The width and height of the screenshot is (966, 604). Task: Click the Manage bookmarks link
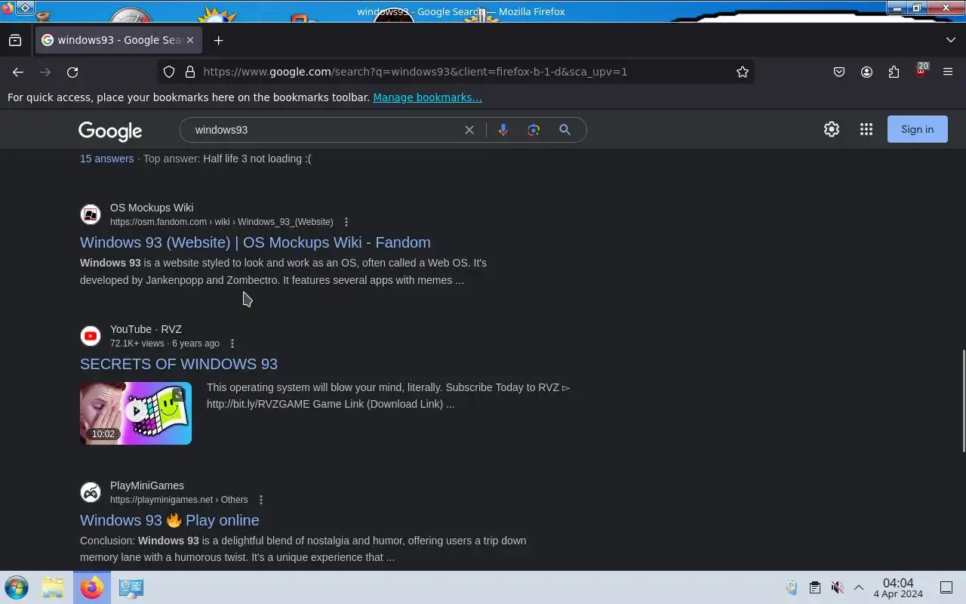coord(427,97)
